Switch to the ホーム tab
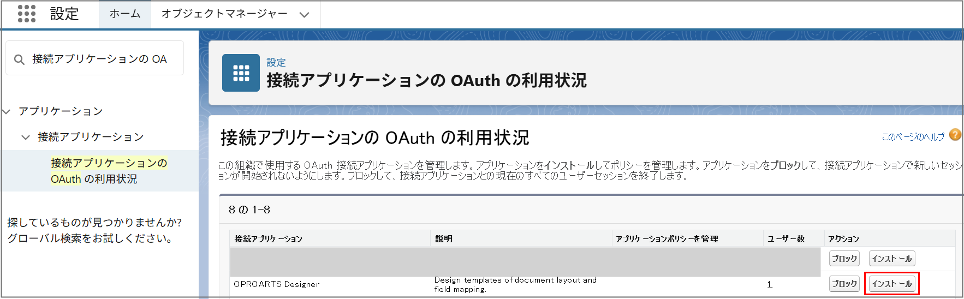This screenshot has height=299, width=964. click(124, 14)
